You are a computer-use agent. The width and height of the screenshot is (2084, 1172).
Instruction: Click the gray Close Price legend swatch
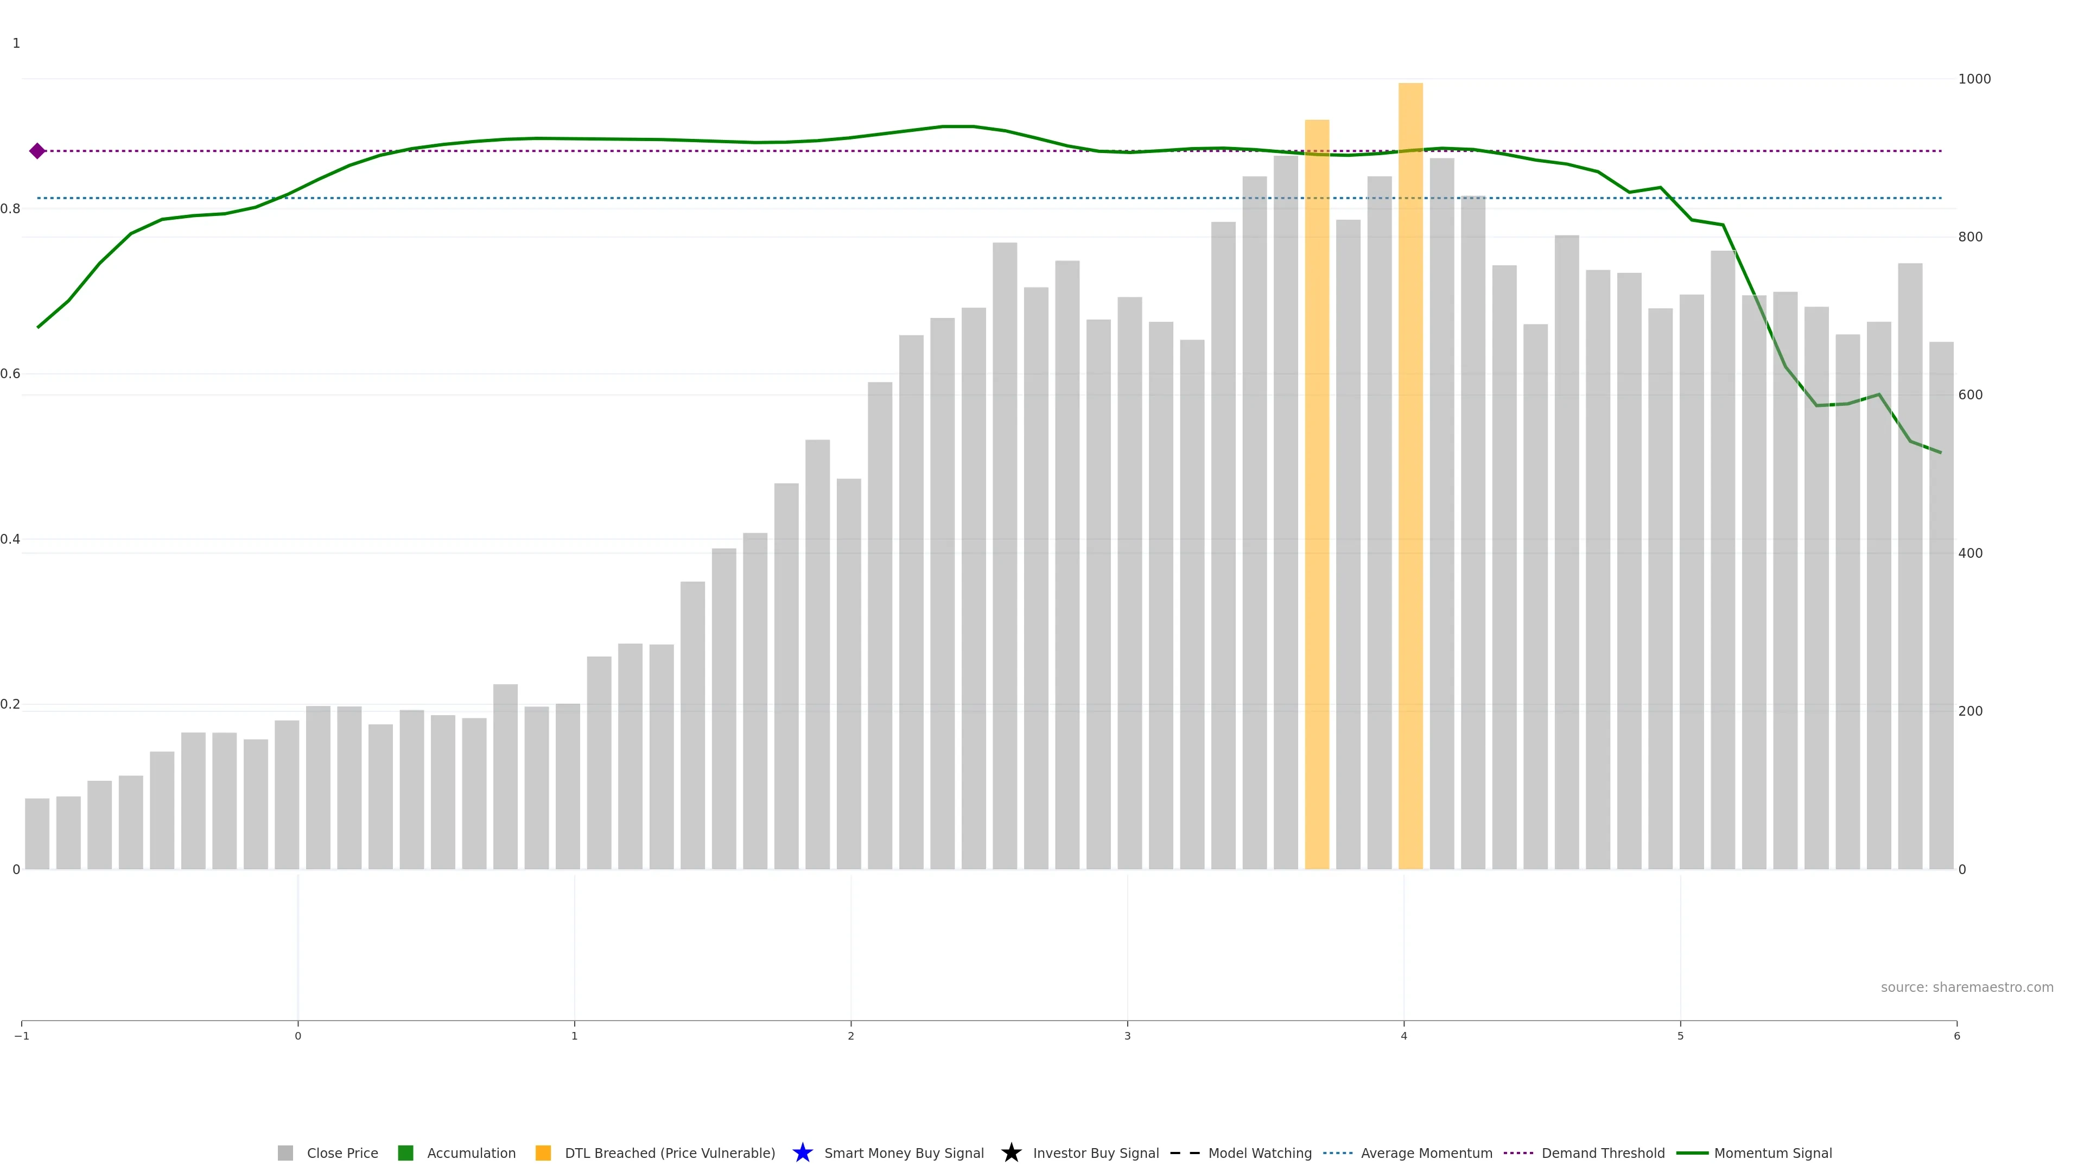coord(285,1152)
